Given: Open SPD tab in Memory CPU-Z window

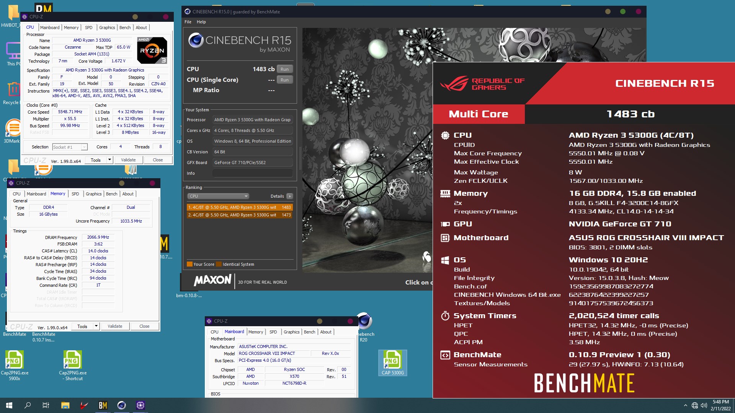Looking at the screenshot, I should [x=75, y=194].
